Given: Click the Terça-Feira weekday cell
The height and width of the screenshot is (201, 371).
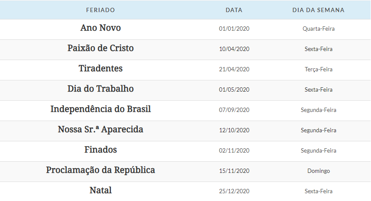Looking at the screenshot, I should click(319, 70).
